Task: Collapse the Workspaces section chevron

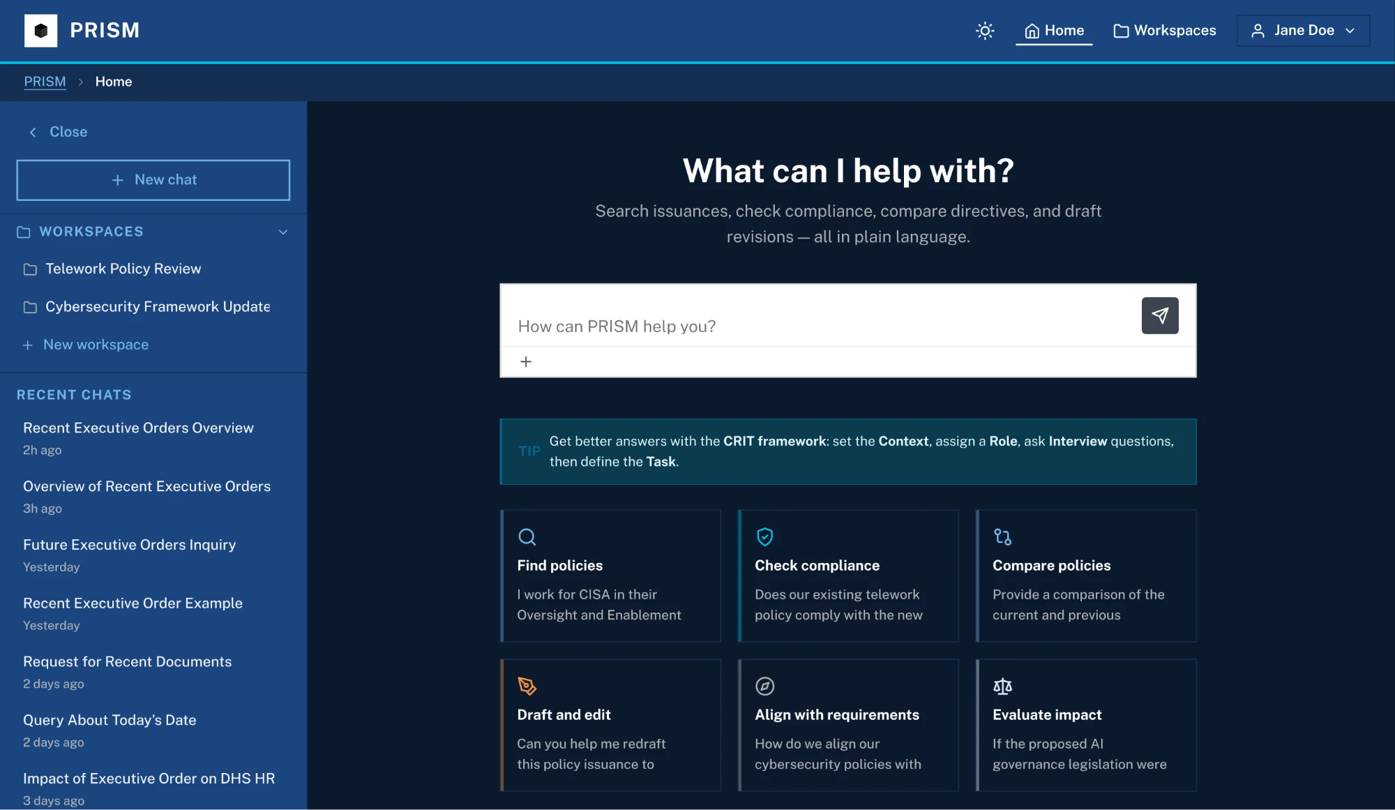Action: [283, 232]
